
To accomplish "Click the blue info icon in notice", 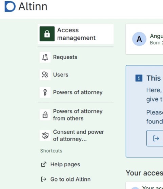I will pos(139,78).
